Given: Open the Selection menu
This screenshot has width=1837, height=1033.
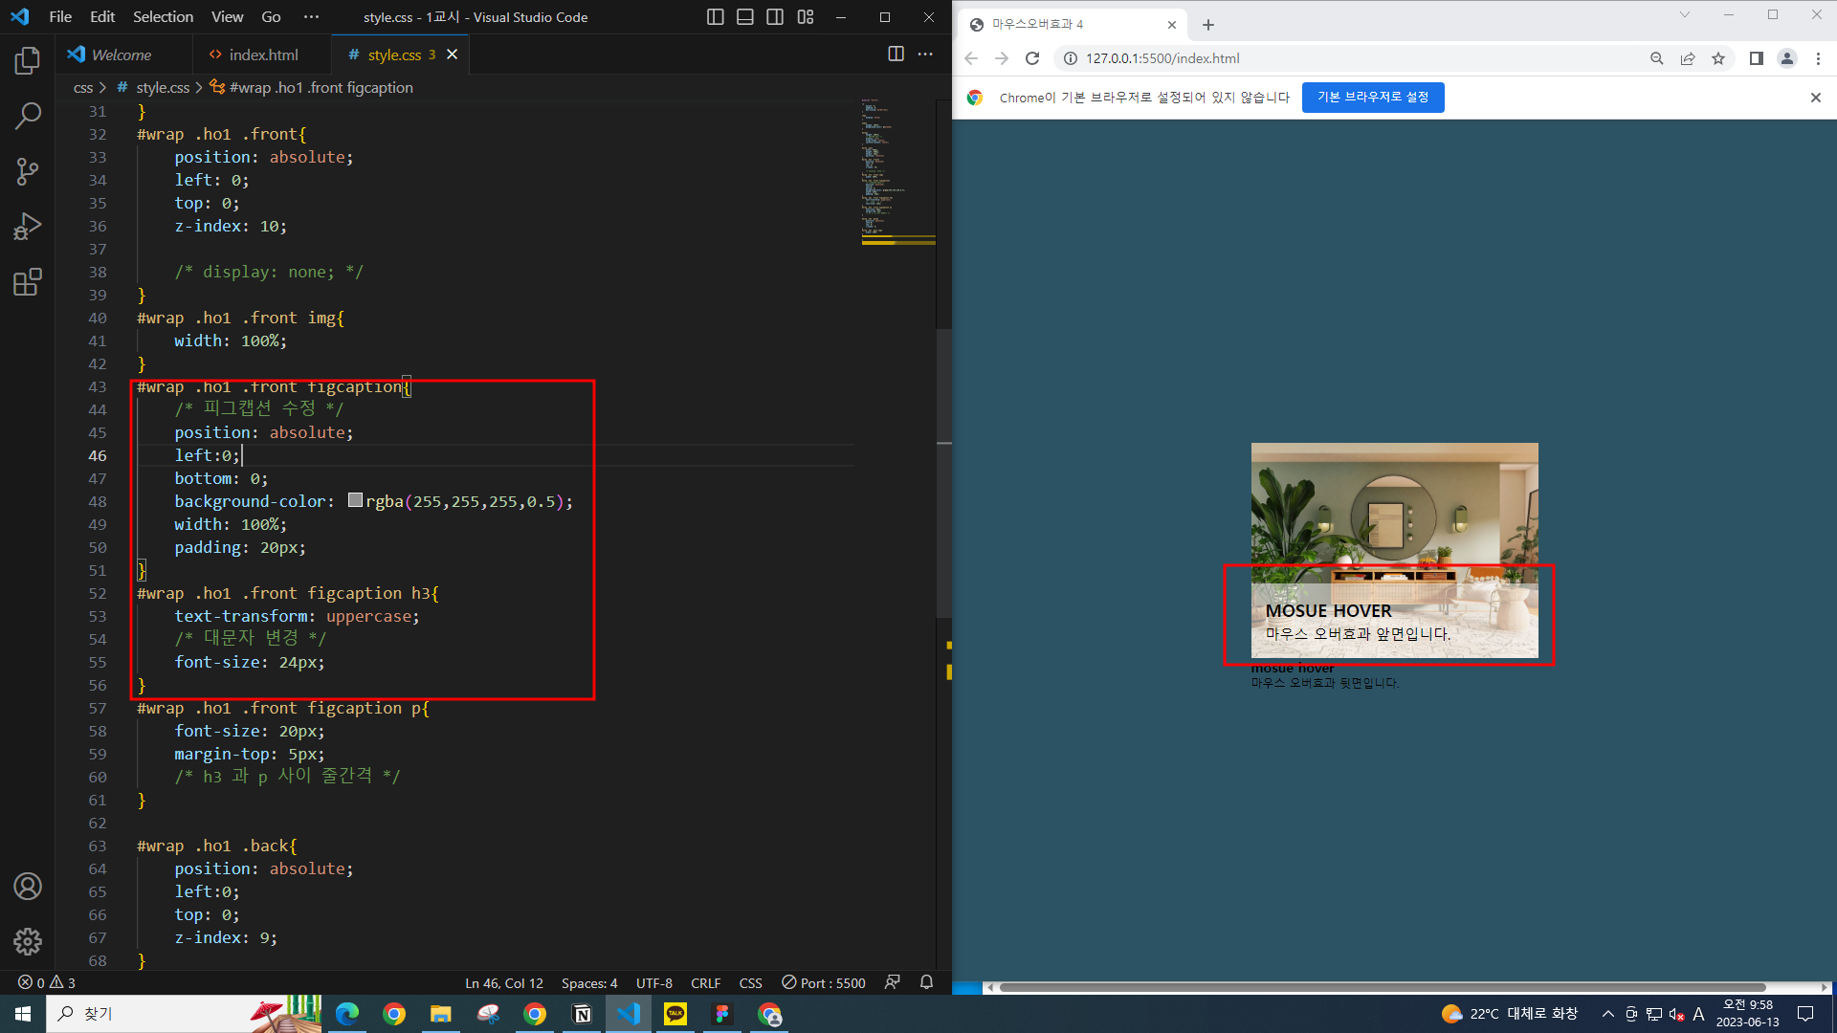Looking at the screenshot, I should (163, 17).
